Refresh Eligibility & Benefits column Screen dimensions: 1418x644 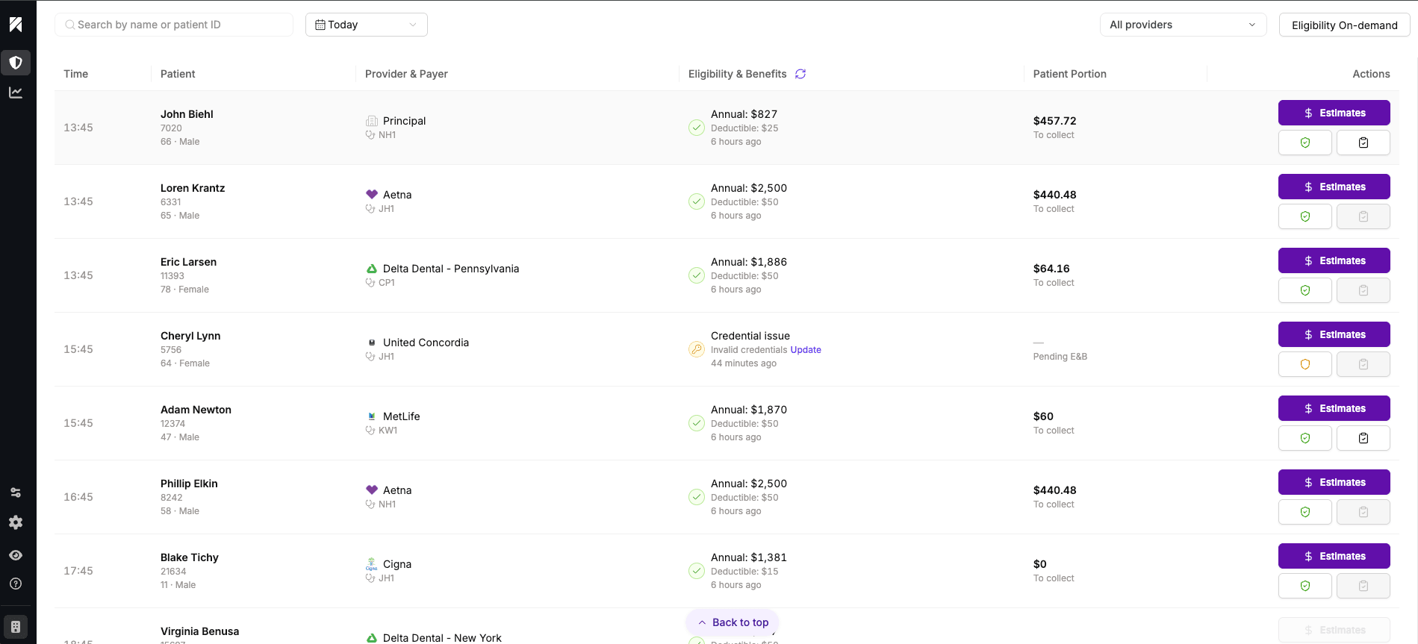(x=800, y=74)
